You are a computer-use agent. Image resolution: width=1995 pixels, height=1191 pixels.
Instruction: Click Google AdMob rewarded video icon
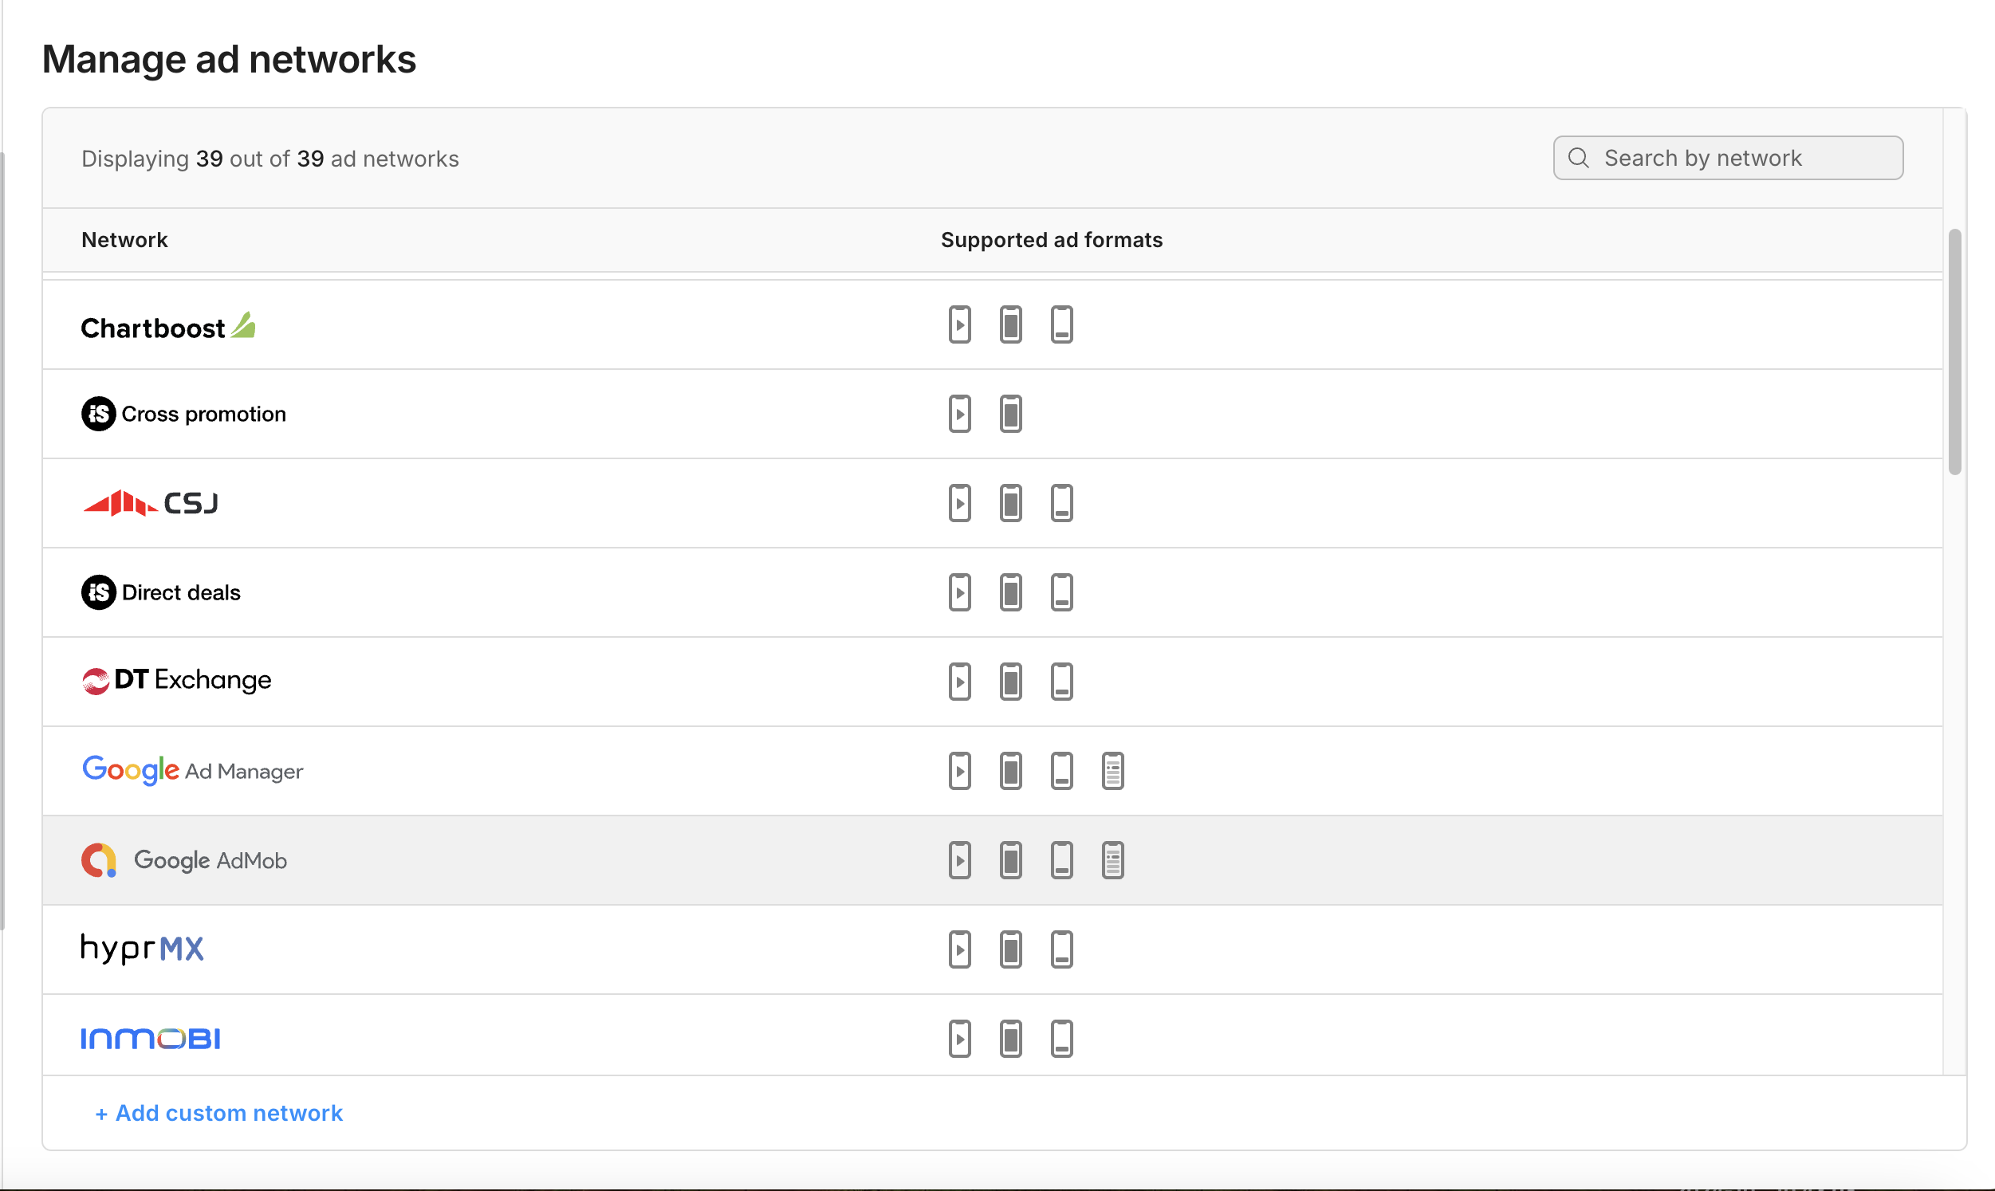pyautogui.click(x=959, y=860)
